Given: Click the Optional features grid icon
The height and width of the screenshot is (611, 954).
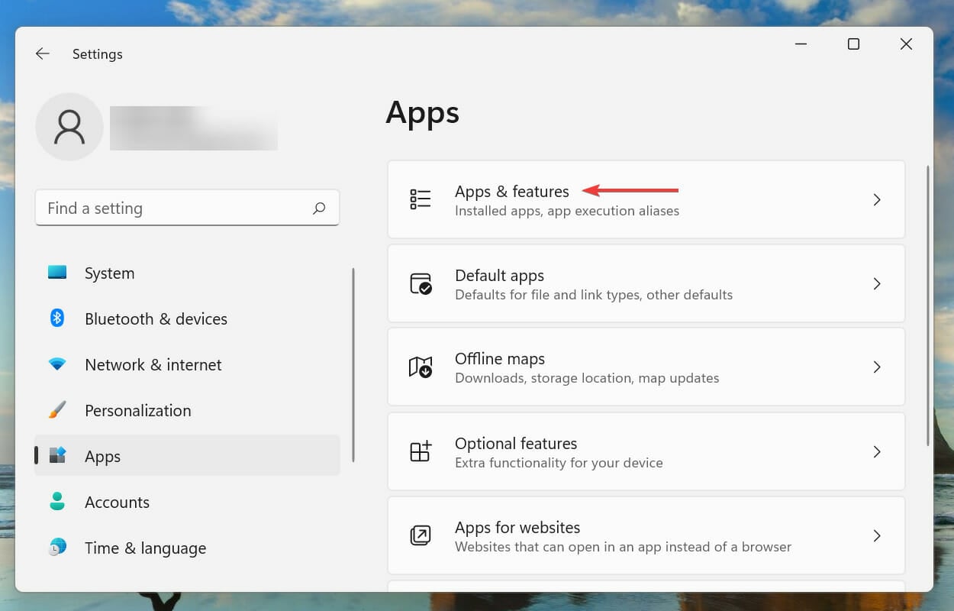Looking at the screenshot, I should pyautogui.click(x=421, y=451).
